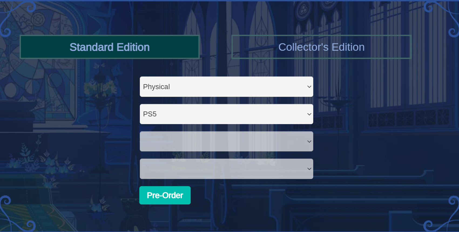The width and height of the screenshot is (459, 232).
Task: Click the Pre-Order button
Action: click(x=165, y=195)
